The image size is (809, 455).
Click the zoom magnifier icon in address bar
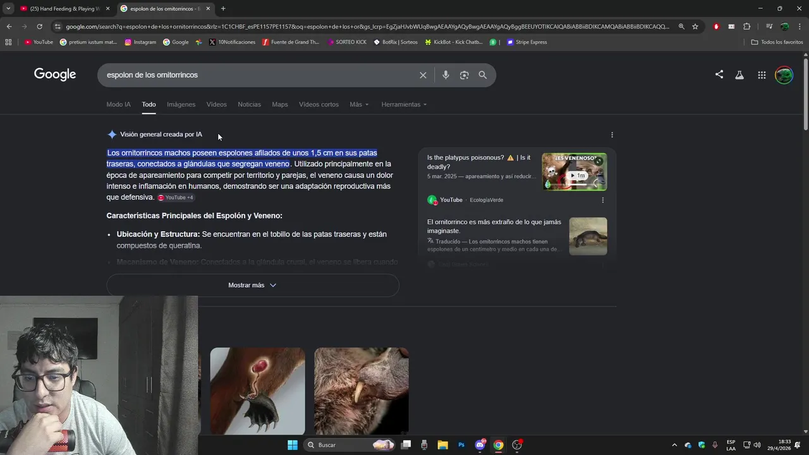click(x=681, y=27)
